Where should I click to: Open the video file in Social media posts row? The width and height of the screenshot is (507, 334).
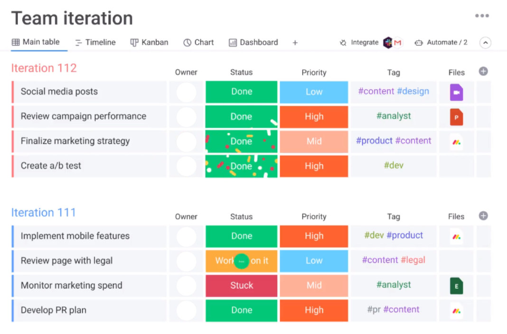456,92
